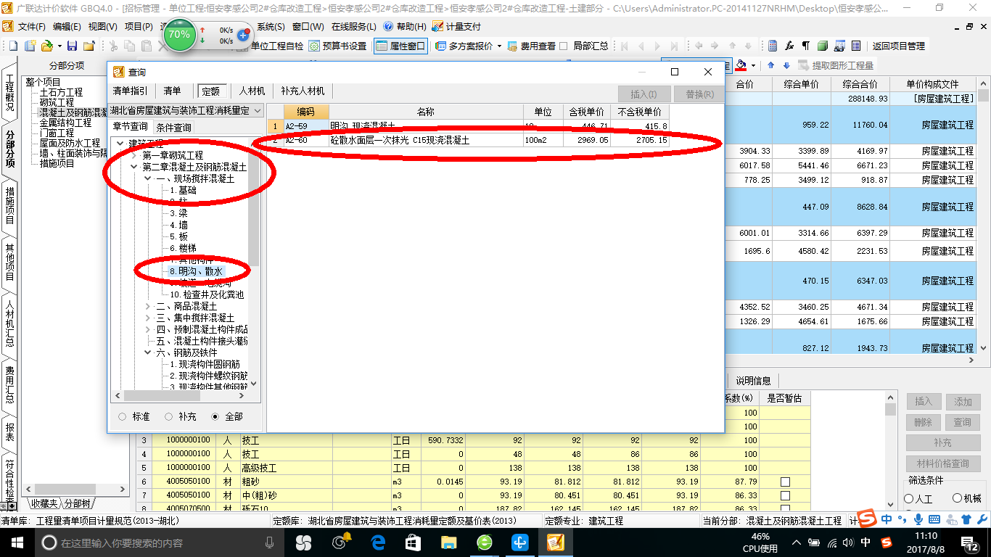Click the Open folder icon in toolbar
The height and width of the screenshot is (557, 991).
(46, 46)
